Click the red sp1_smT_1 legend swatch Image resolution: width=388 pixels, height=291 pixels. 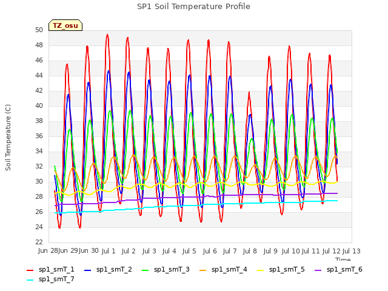point(30,270)
